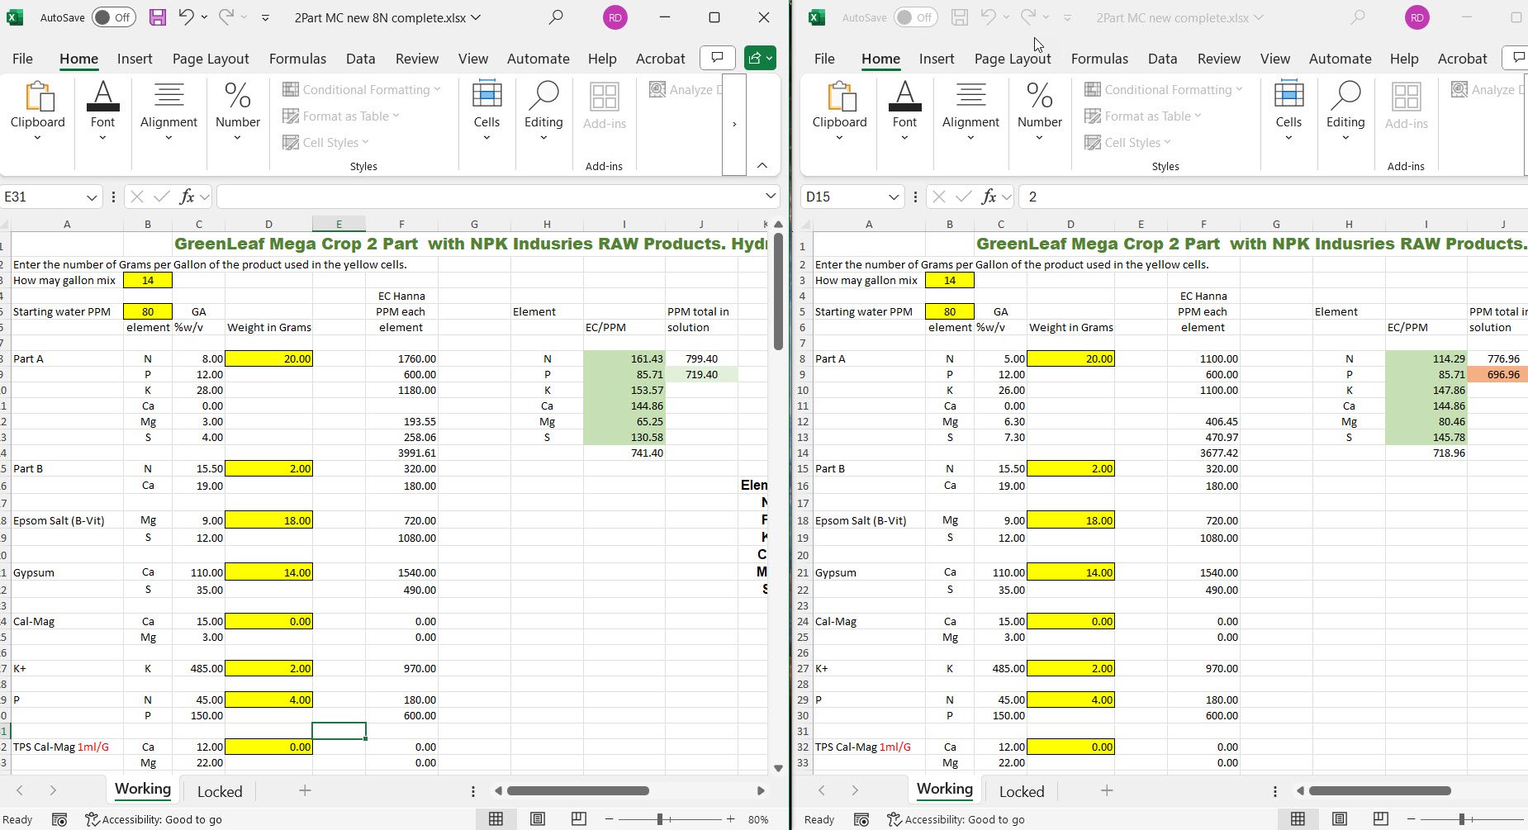Adjust the zoom slider in left status bar
1528x830 pixels.
point(660,819)
